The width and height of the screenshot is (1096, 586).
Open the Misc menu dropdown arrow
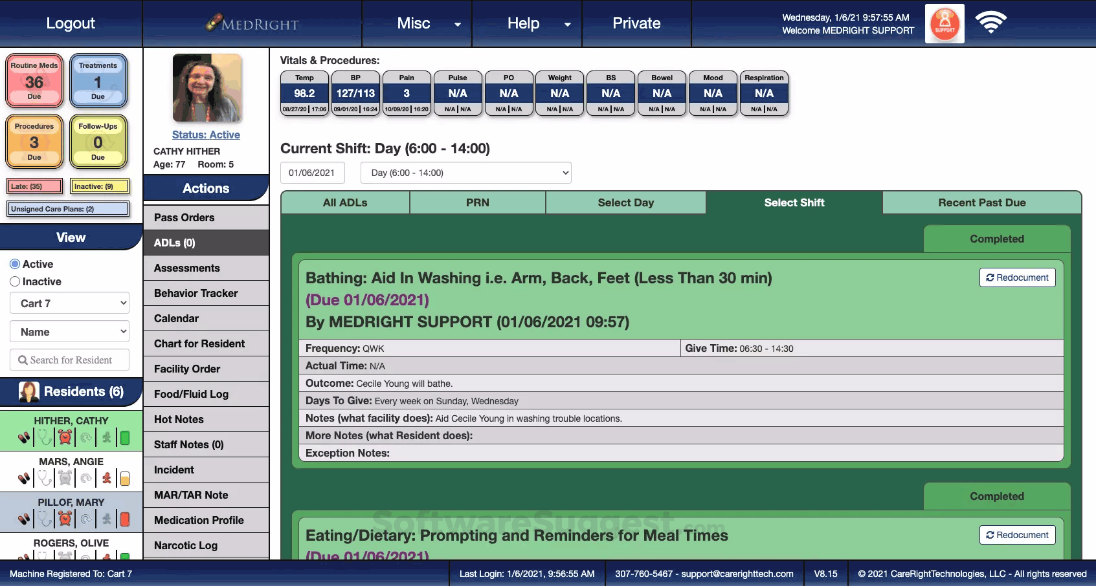pyautogui.click(x=458, y=25)
